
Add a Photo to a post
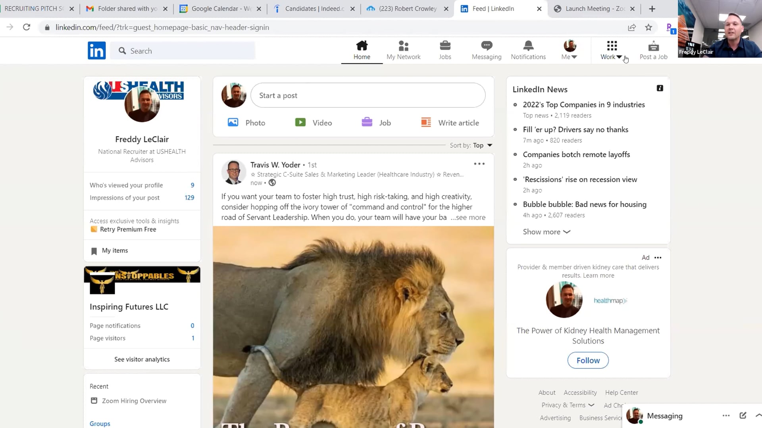pyautogui.click(x=246, y=122)
